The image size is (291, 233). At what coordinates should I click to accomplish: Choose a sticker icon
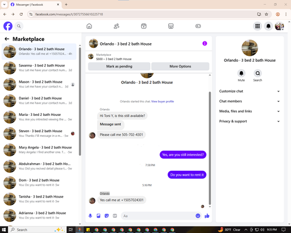coord(107,216)
